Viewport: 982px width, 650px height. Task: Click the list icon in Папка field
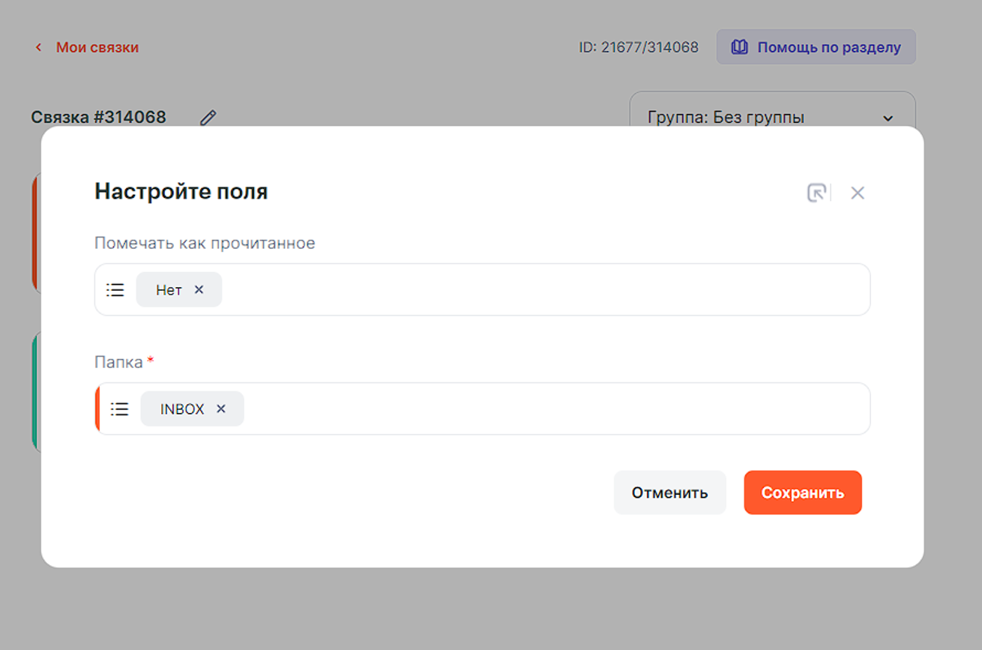coord(119,409)
